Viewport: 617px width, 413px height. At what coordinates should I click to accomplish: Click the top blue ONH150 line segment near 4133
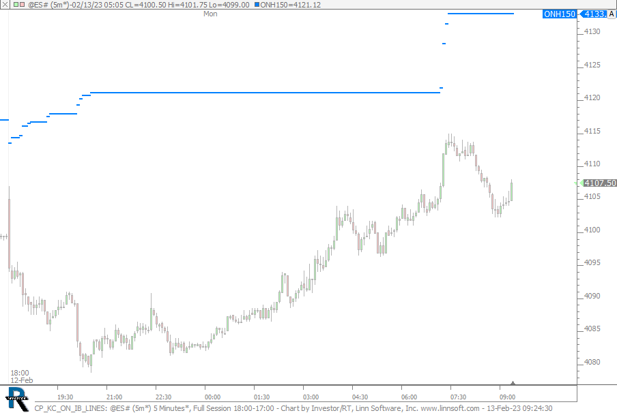[x=480, y=14]
